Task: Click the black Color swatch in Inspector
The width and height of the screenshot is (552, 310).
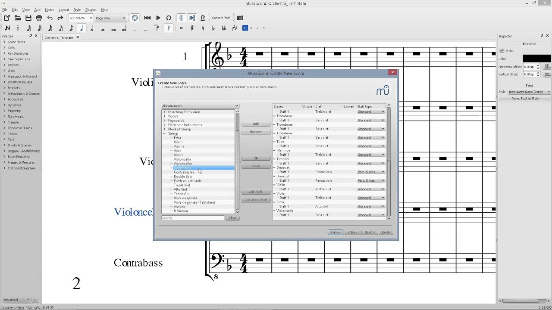Action: coord(536,59)
